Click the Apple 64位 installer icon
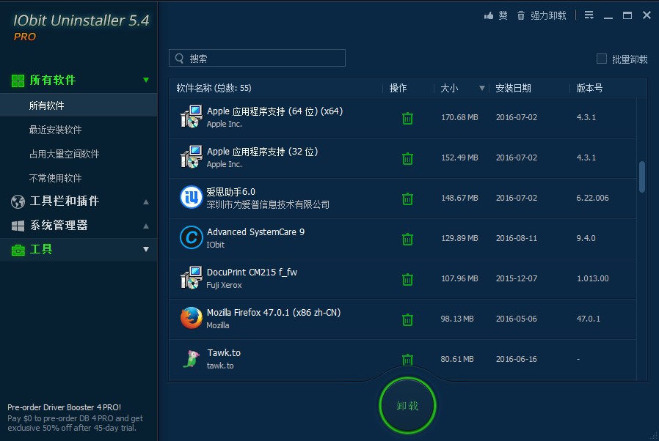 tap(192, 116)
